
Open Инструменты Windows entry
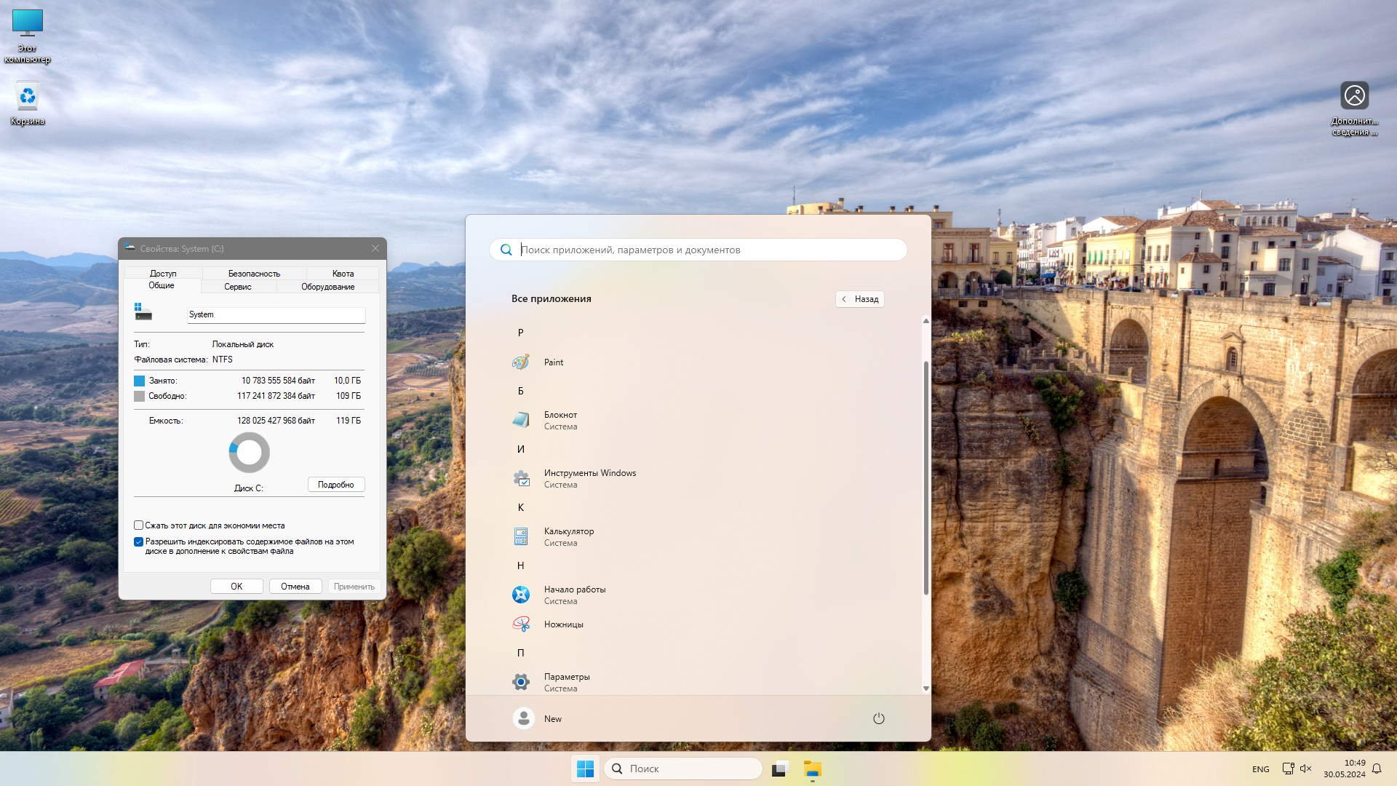coord(589,478)
